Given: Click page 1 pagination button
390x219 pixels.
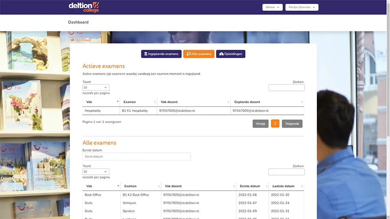Looking at the screenshot, I should click(275, 124).
